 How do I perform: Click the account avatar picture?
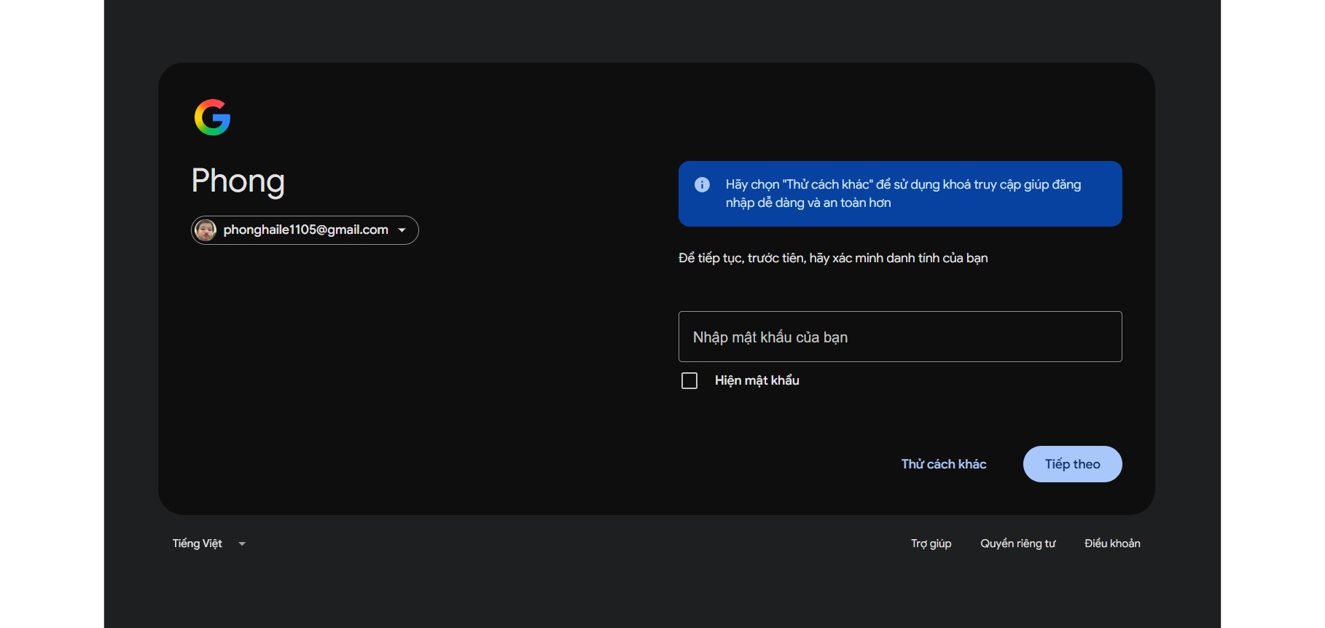206,230
